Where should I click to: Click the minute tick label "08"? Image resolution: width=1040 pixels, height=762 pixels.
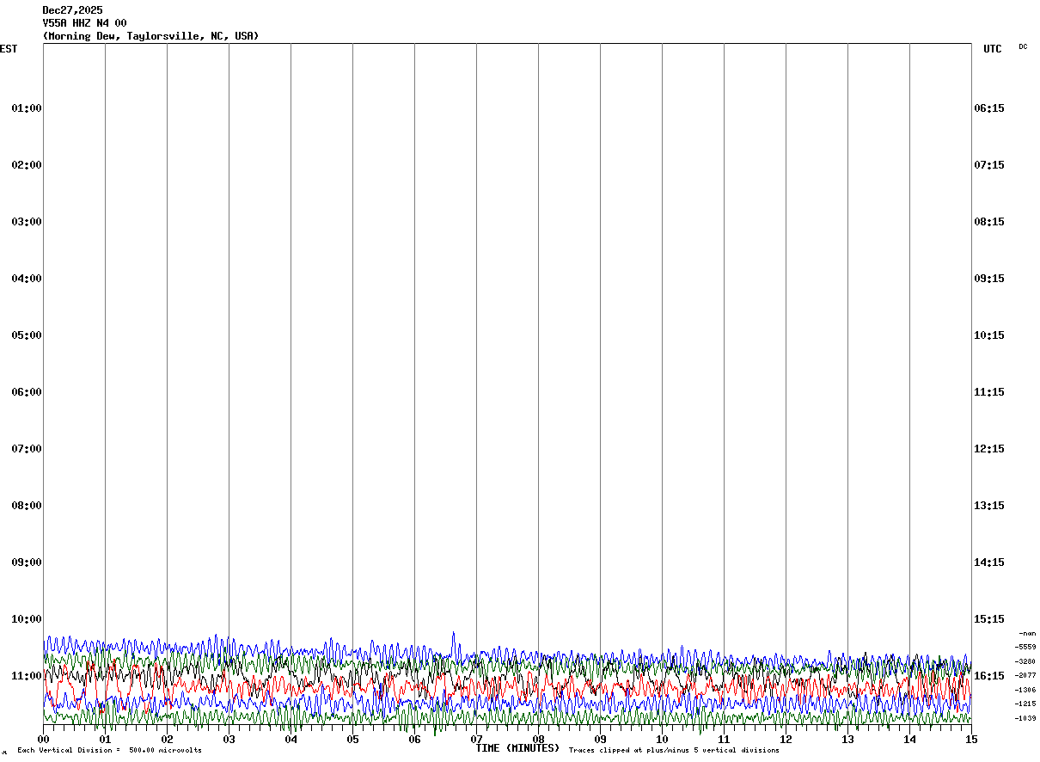click(x=539, y=740)
